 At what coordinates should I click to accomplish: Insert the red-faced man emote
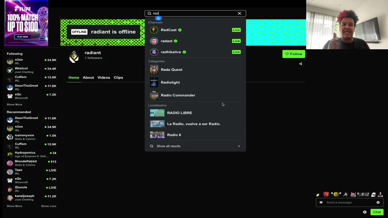326,194
